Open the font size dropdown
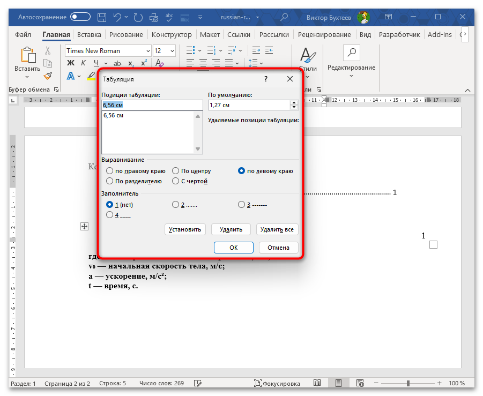 pos(172,51)
